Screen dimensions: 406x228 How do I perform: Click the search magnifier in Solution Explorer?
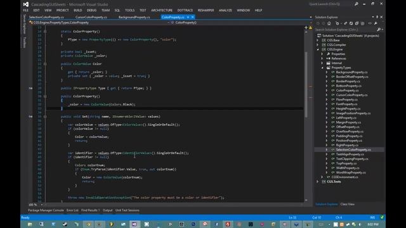pos(379,30)
